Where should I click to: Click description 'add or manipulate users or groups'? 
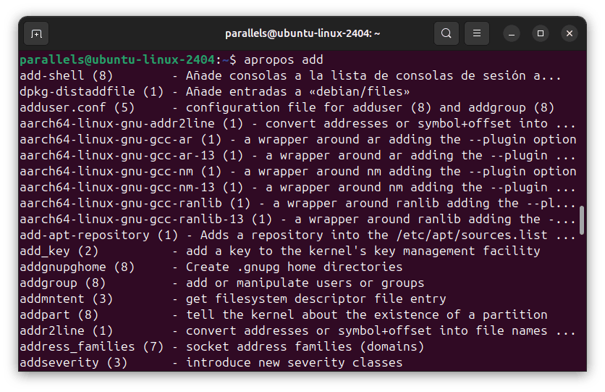[305, 283]
